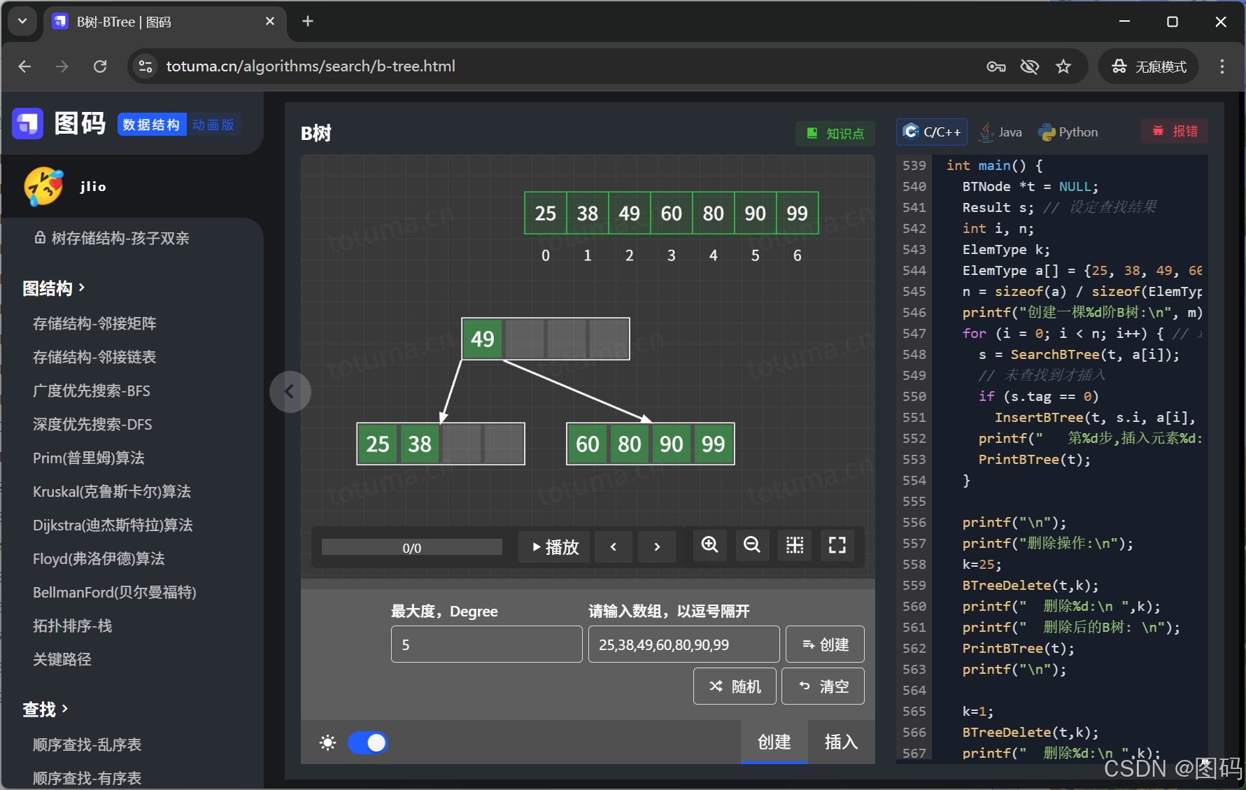
Task: Click leaf node key 99
Action: tap(714, 444)
